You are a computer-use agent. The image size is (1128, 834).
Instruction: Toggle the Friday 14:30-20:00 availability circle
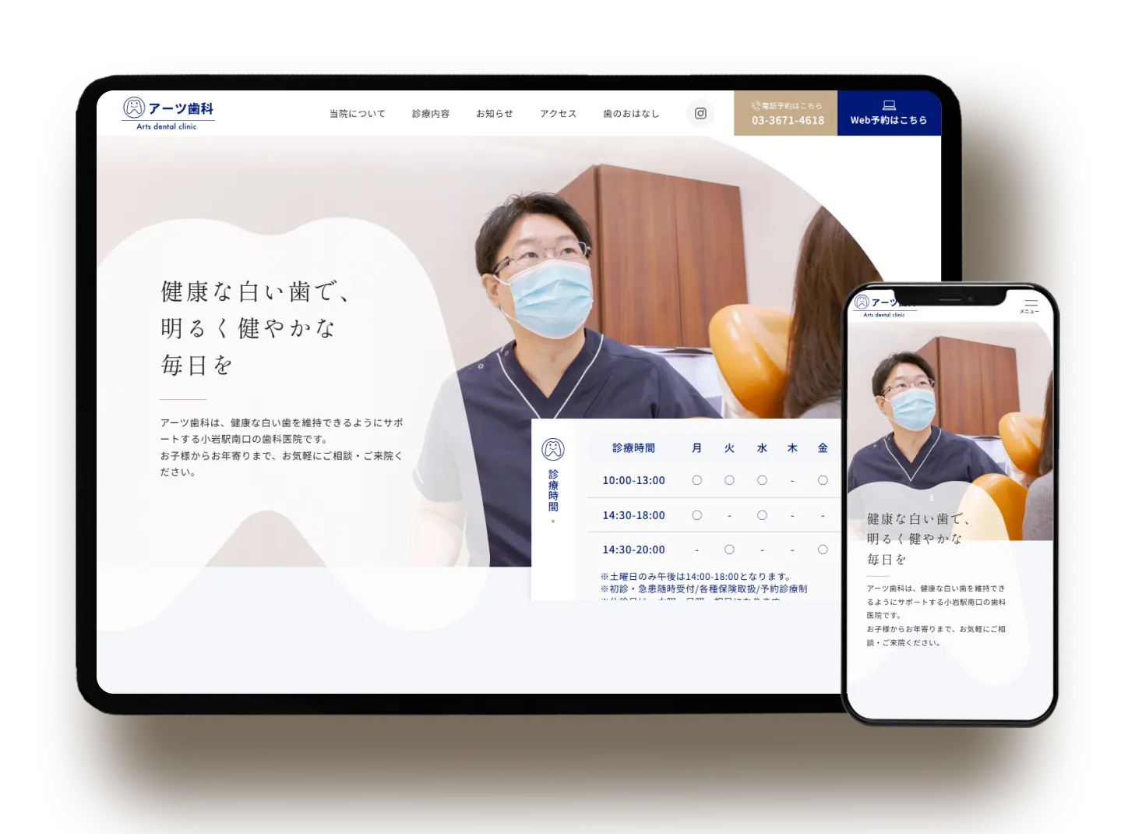(x=823, y=550)
